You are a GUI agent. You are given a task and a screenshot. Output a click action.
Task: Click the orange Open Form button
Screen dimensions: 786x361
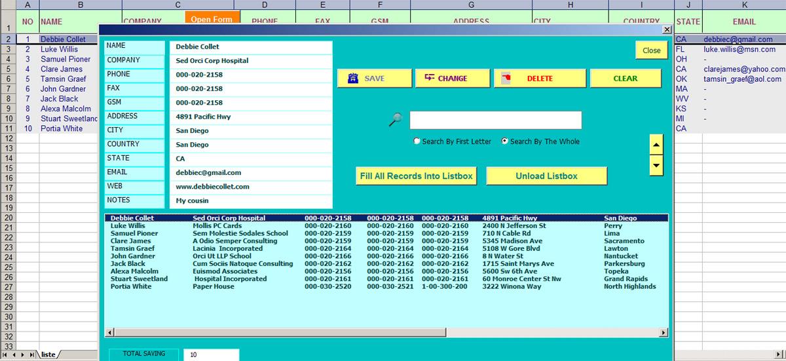tap(211, 18)
